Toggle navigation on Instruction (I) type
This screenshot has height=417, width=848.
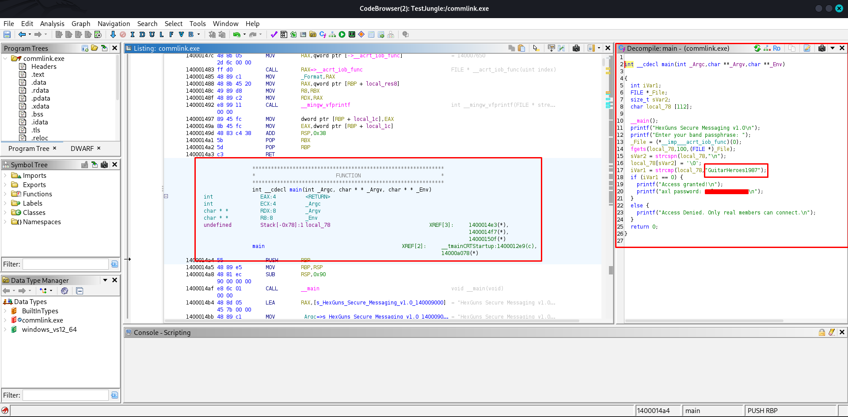click(x=132, y=34)
